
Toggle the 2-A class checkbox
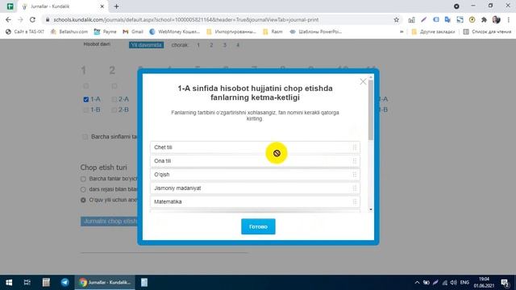[x=114, y=99]
